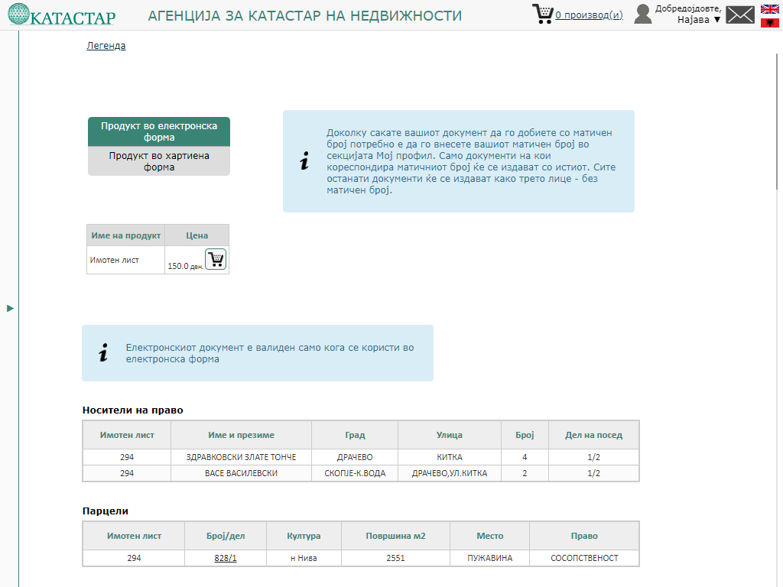This screenshot has width=783, height=587.
Task: Select Продукт во хартиена форма tab
Action: click(x=159, y=161)
